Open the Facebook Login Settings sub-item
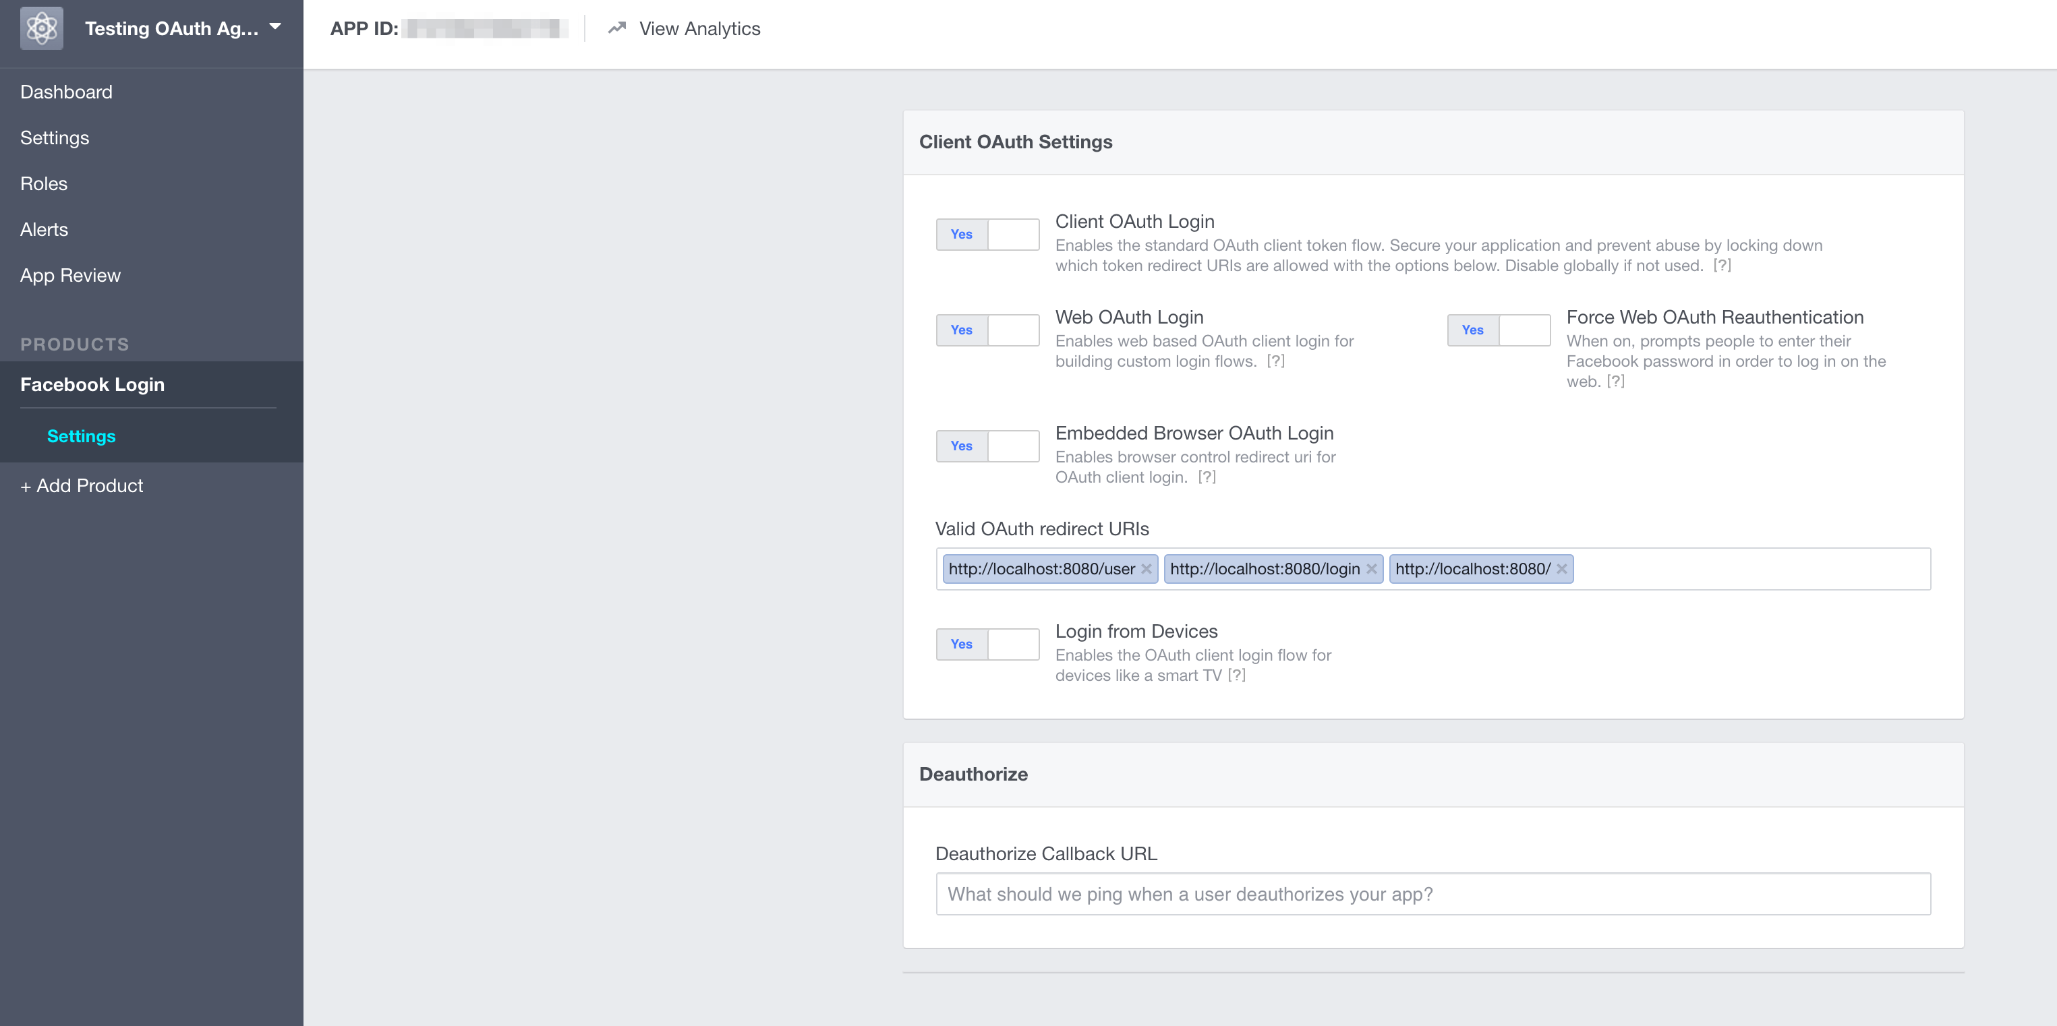 click(82, 436)
